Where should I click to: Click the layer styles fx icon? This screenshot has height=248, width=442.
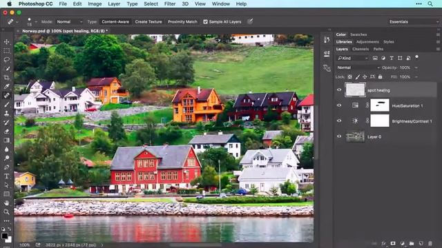383,243
